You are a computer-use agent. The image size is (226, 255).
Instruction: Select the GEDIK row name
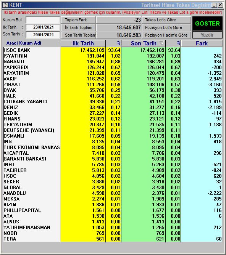[x=11, y=113]
